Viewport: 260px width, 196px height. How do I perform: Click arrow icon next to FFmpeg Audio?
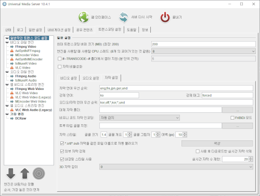[x=12, y=76]
